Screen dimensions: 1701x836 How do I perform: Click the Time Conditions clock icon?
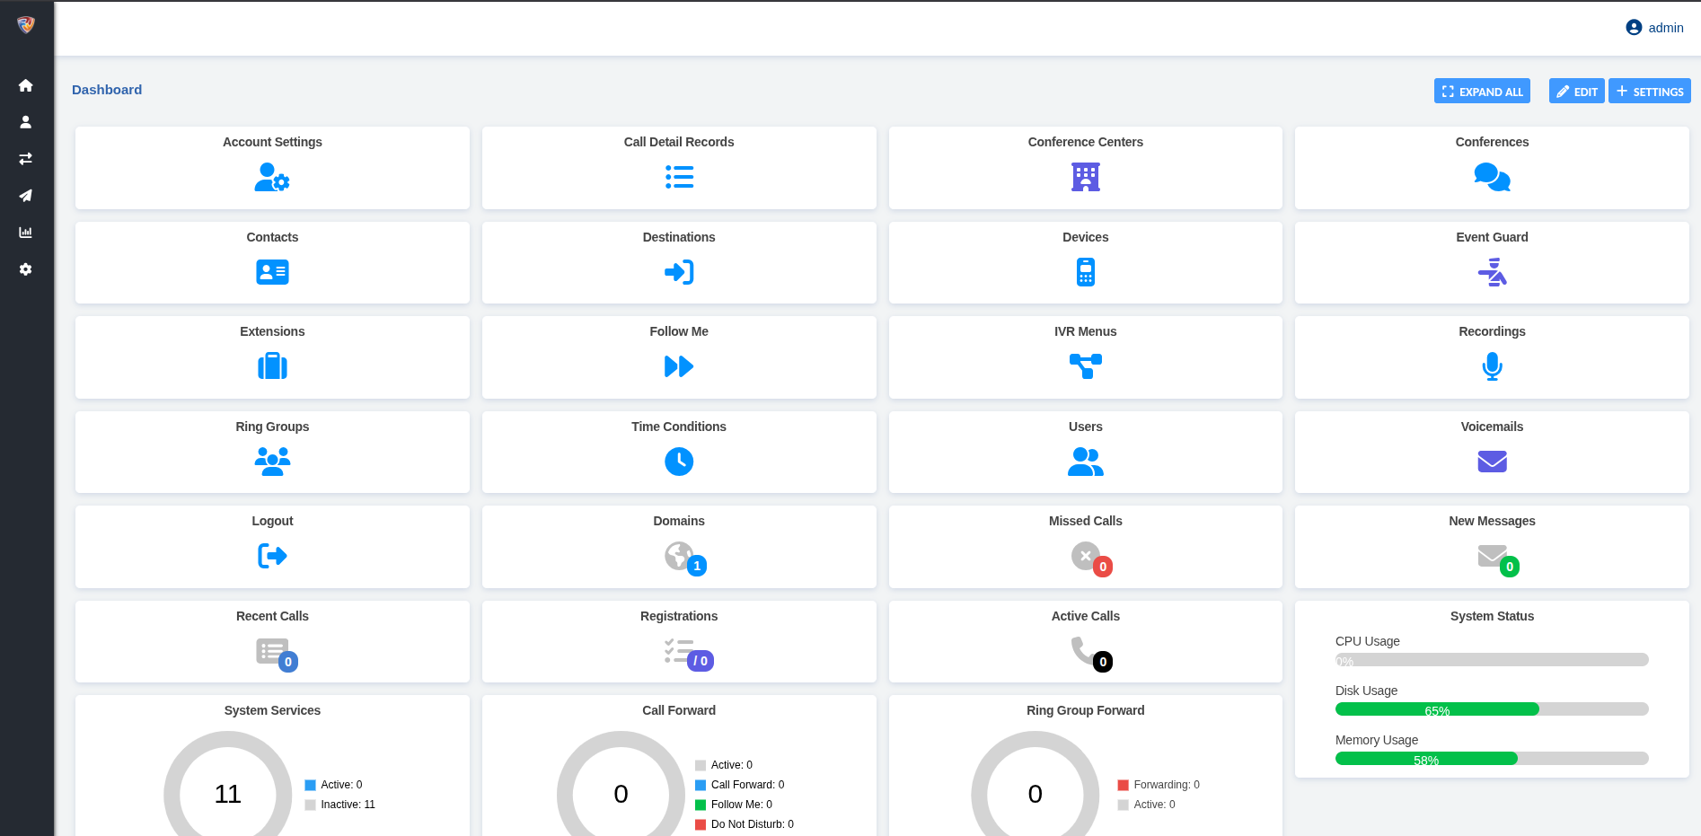pyautogui.click(x=679, y=462)
